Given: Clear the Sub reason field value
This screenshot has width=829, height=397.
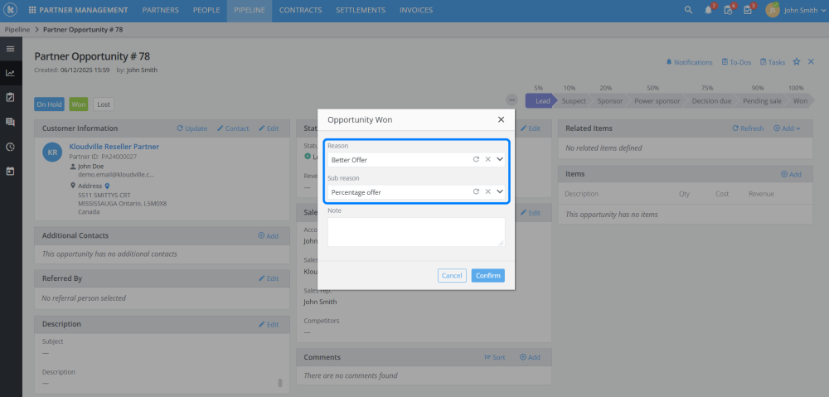Looking at the screenshot, I should pos(488,192).
